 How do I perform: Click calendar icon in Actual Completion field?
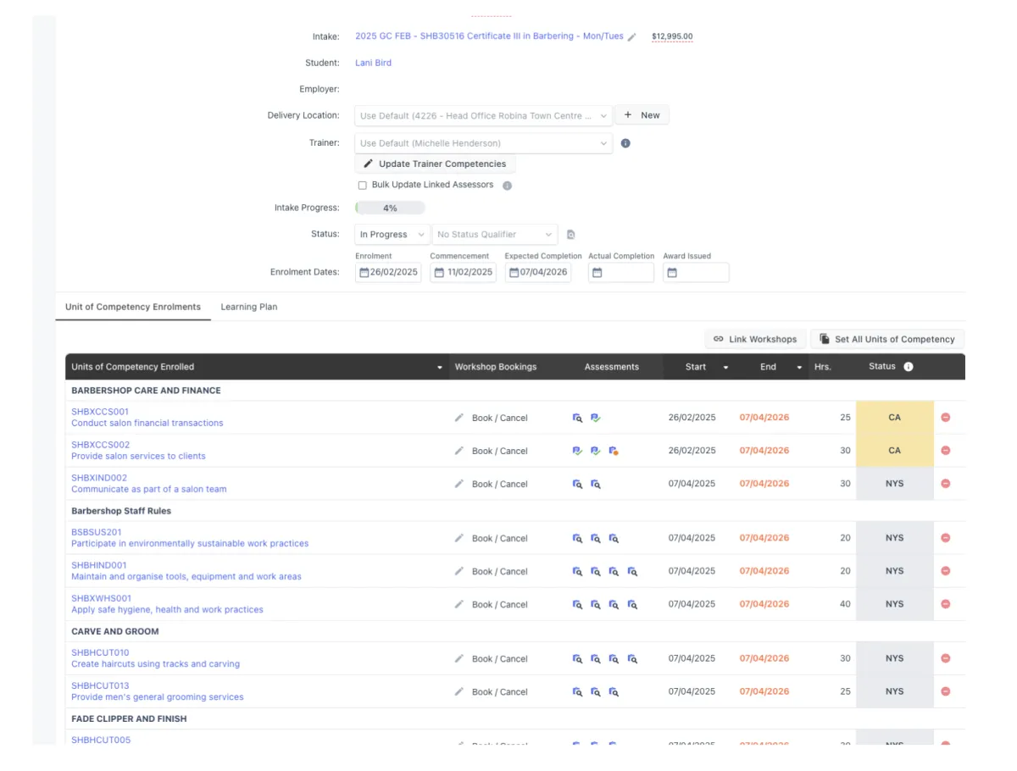pyautogui.click(x=597, y=273)
